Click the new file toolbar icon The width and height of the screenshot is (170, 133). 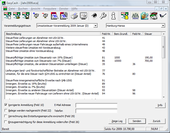point(7,16)
